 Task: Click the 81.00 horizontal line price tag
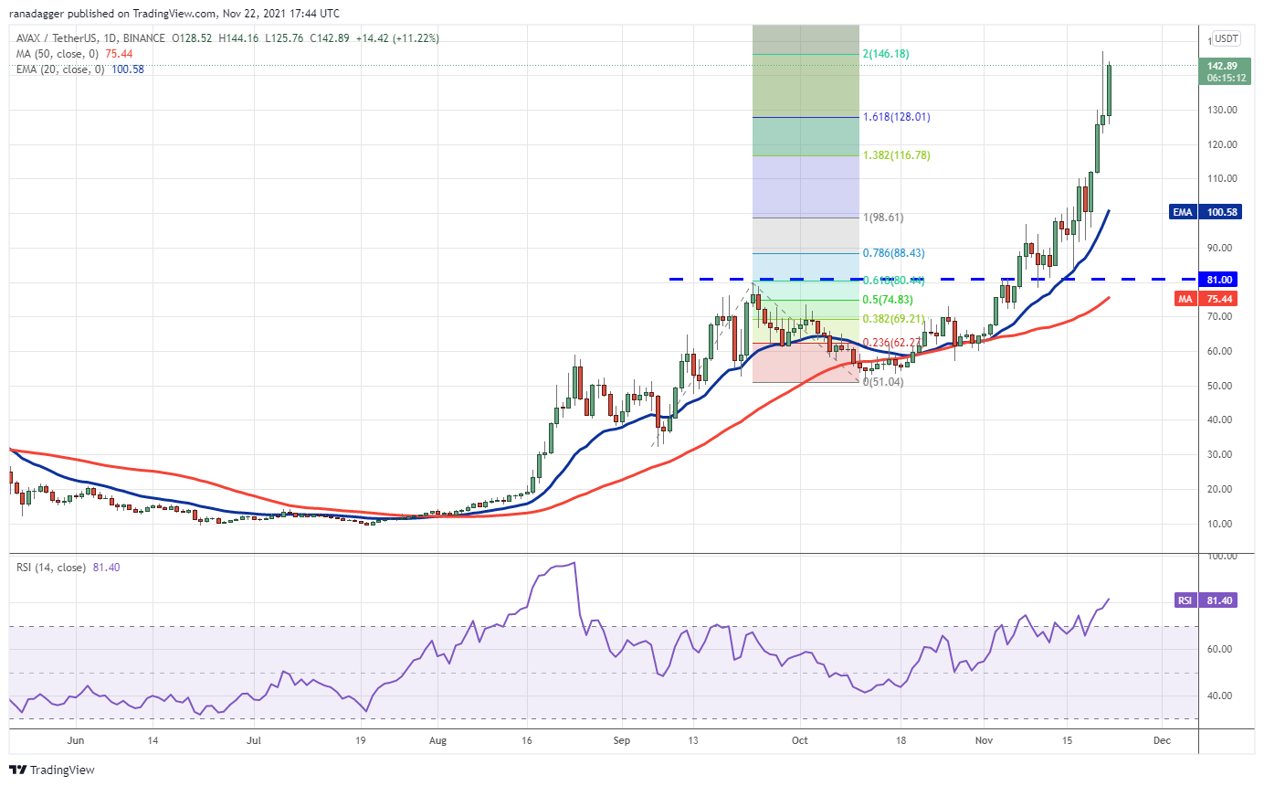tap(1218, 280)
